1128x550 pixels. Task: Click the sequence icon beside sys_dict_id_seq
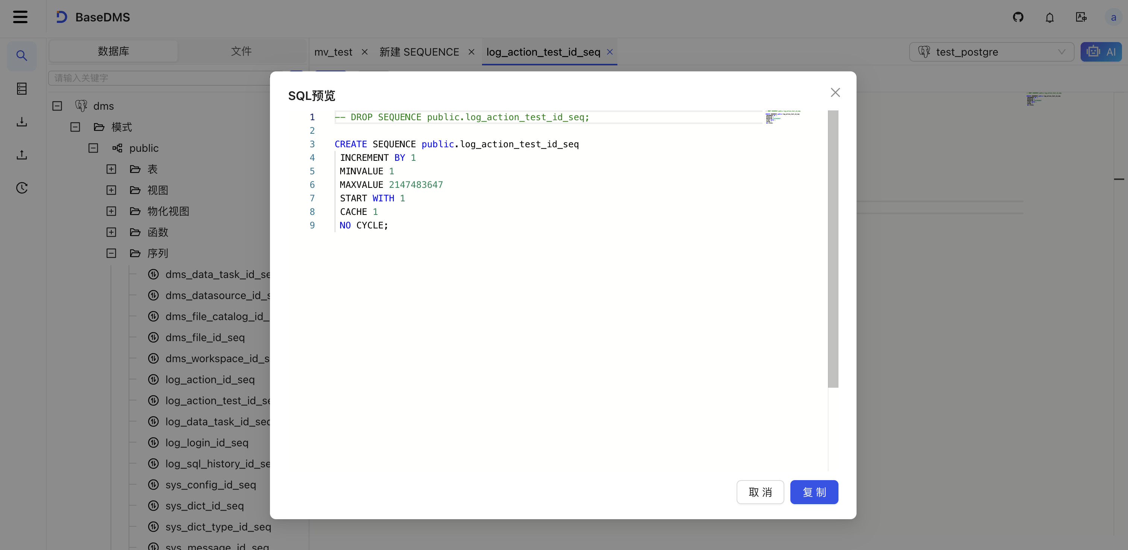[x=153, y=505]
